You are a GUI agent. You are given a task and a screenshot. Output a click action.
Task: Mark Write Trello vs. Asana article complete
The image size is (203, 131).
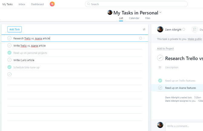(x=9, y=46)
